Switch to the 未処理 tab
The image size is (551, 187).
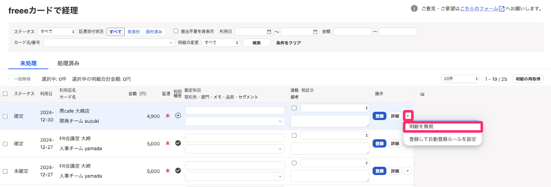[x=28, y=64]
